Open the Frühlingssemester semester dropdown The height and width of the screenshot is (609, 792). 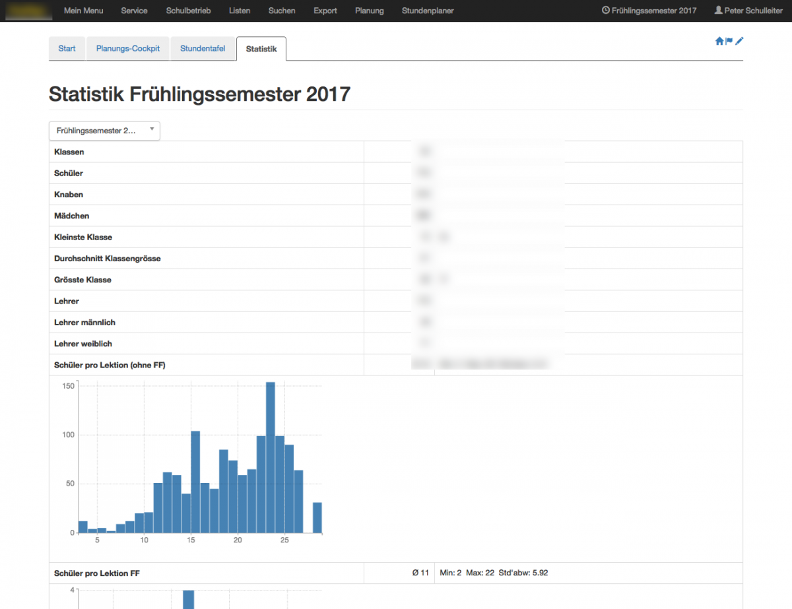(104, 131)
